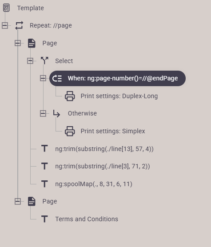Collapse the Otherwise branch
Viewport: 211px width, 247px height.
pyautogui.click(x=43, y=113)
